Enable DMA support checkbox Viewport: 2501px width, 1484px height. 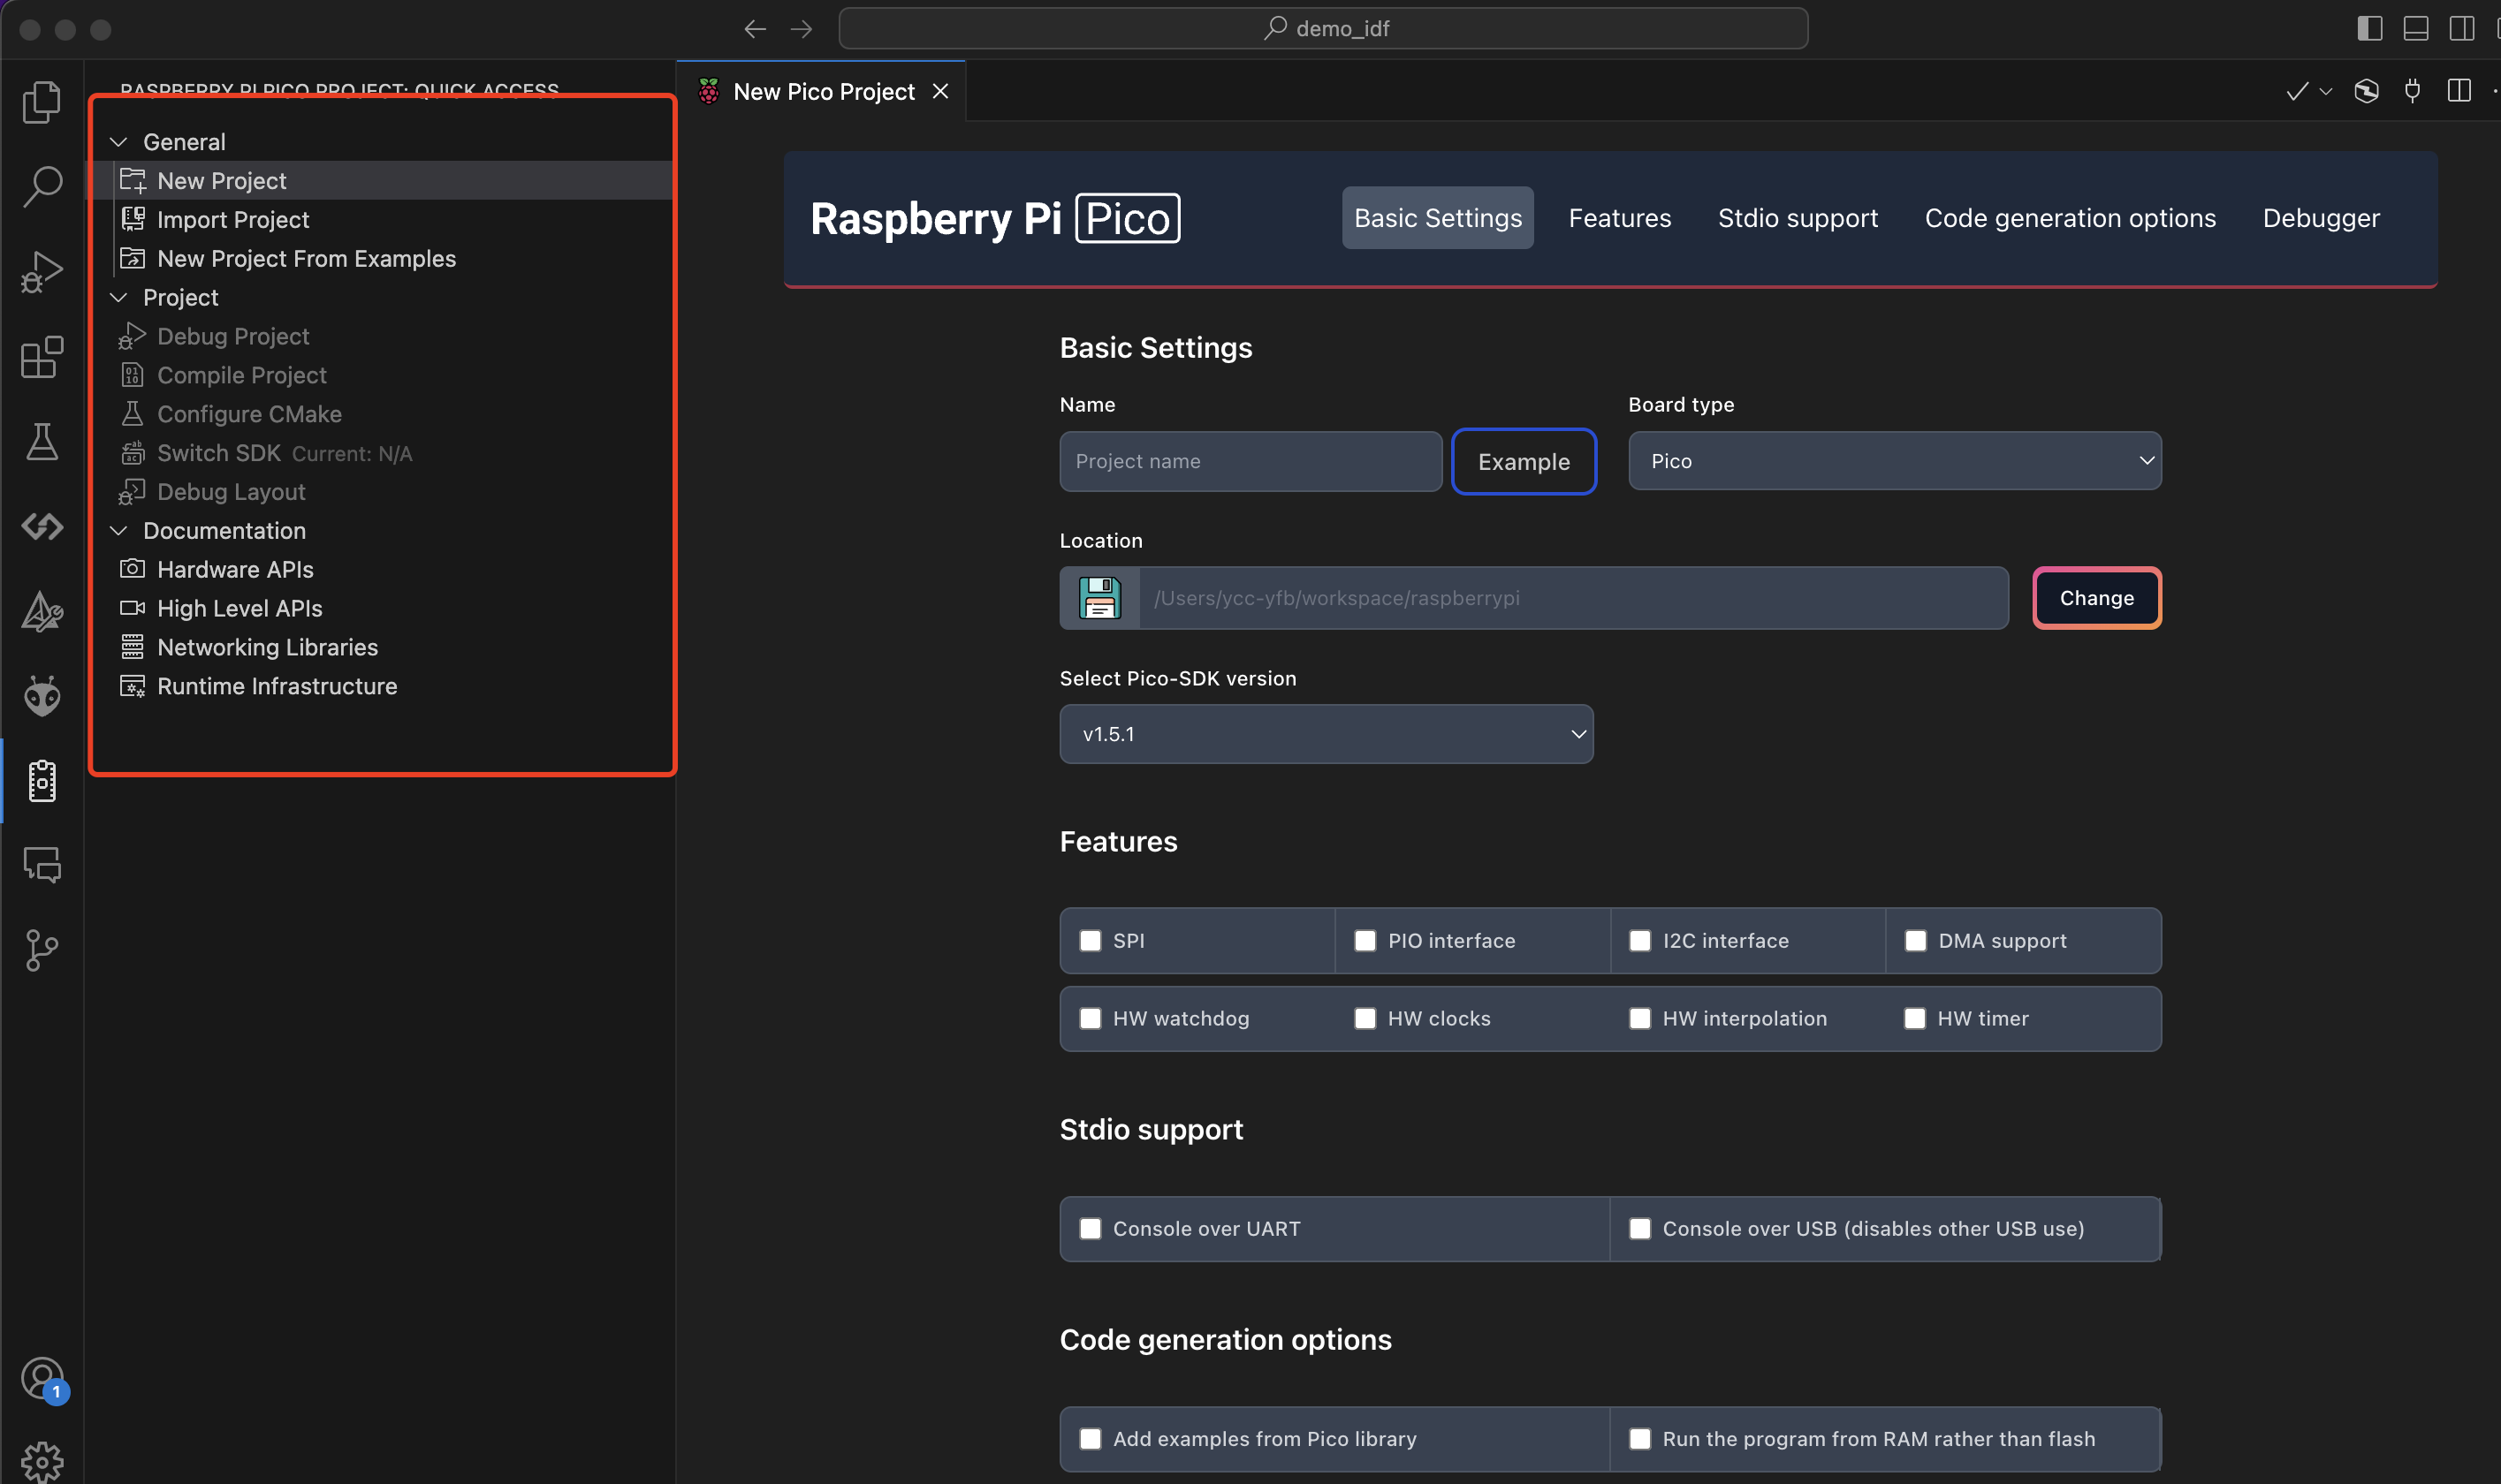click(x=1915, y=941)
